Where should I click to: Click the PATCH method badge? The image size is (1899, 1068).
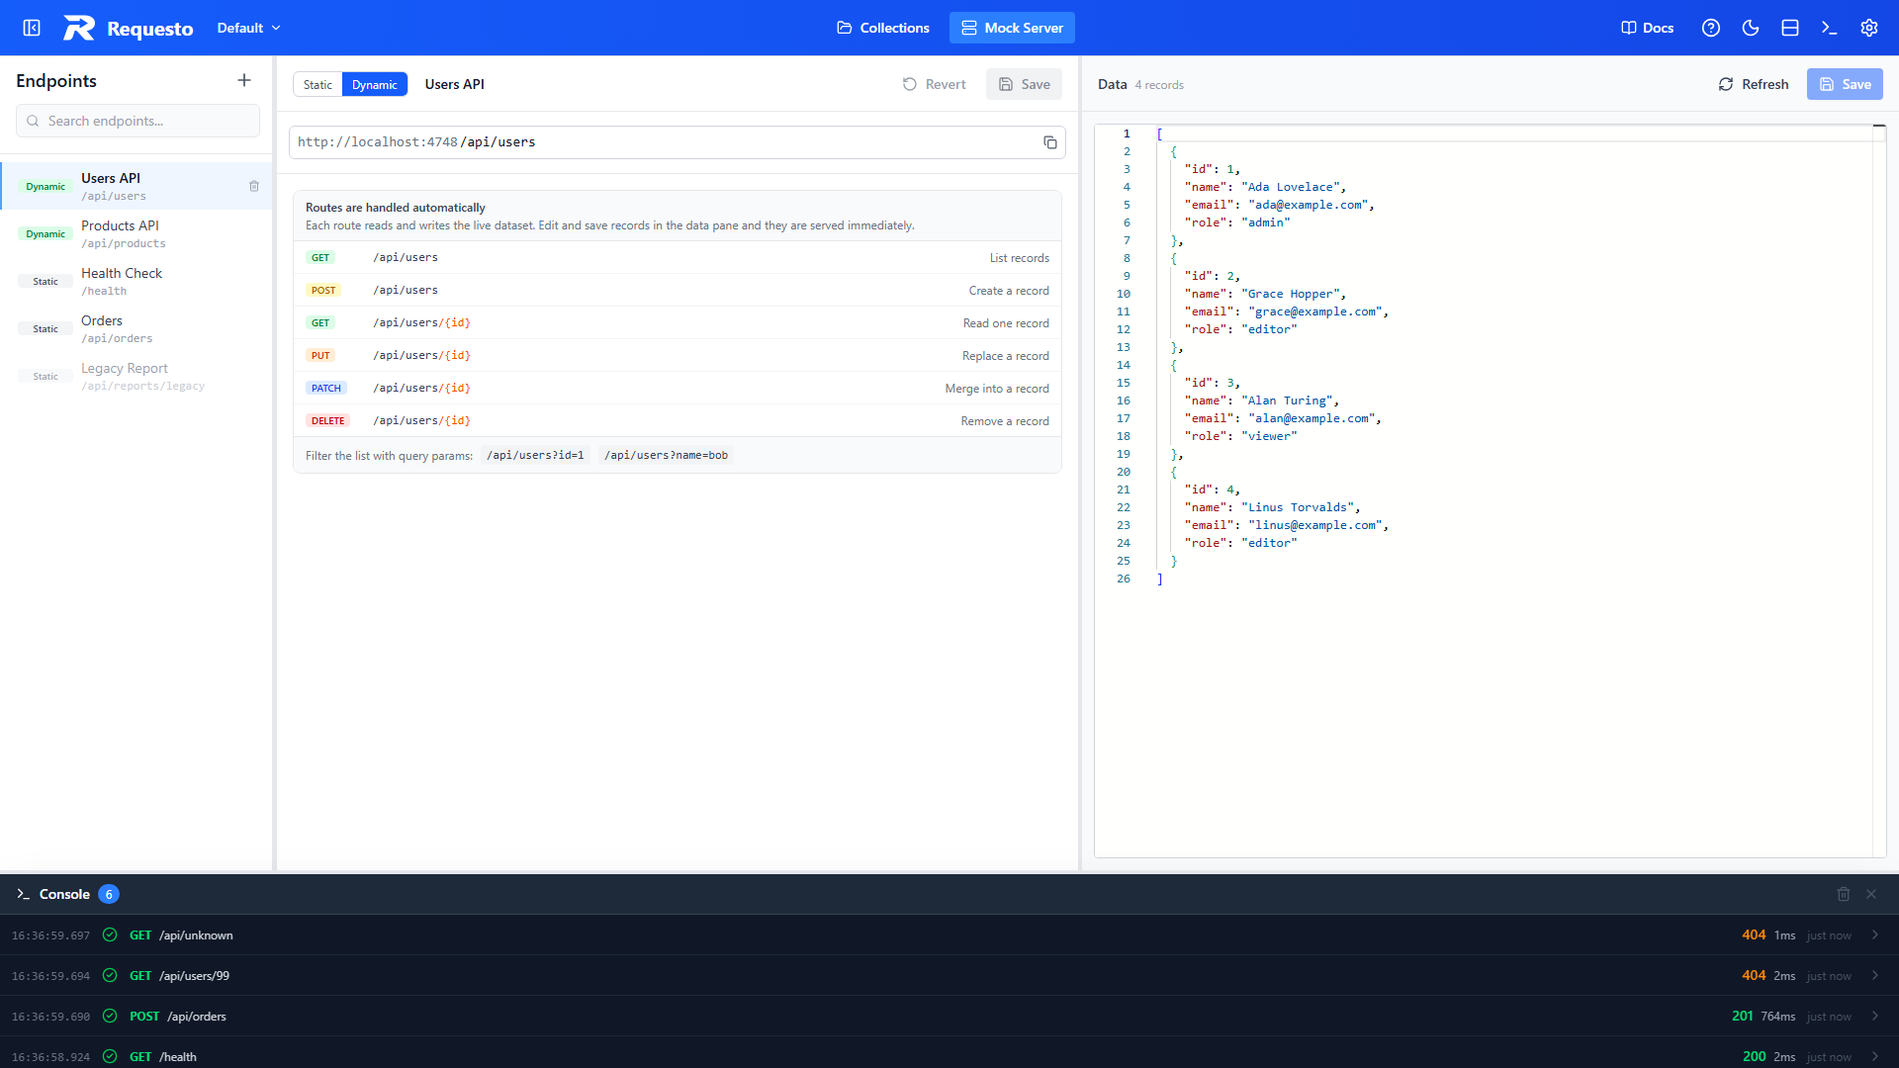(326, 388)
